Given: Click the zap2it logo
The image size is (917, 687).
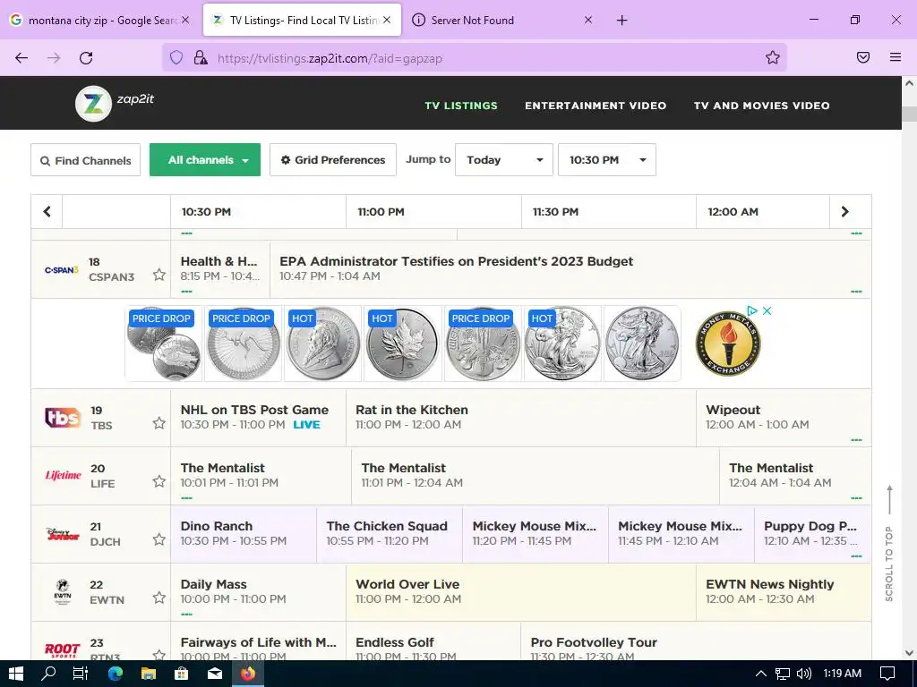Looking at the screenshot, I should coord(115,104).
